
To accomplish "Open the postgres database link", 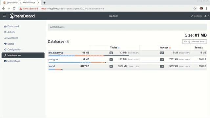I will point(53,59).
